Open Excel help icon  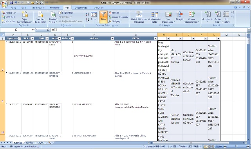tap(235, 7)
